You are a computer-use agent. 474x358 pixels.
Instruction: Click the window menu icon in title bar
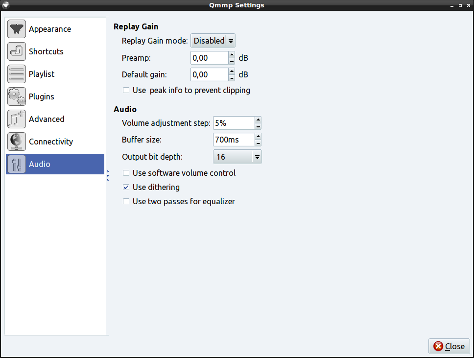coord(6,5)
